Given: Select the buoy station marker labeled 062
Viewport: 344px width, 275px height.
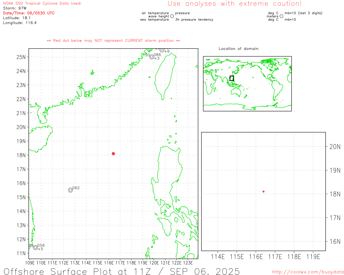Looking at the screenshot, I should click(x=70, y=190).
